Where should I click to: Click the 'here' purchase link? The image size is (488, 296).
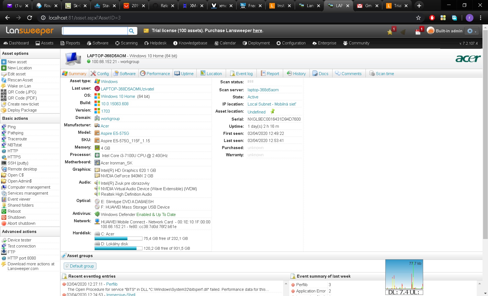(x=257, y=31)
